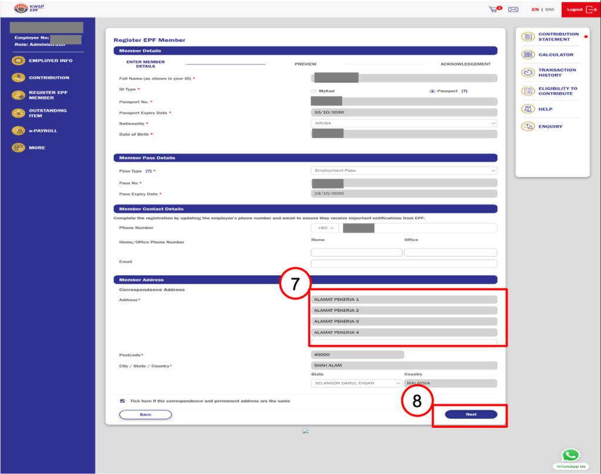
Task: Select the MyKad ID type radio button
Action: pos(314,91)
